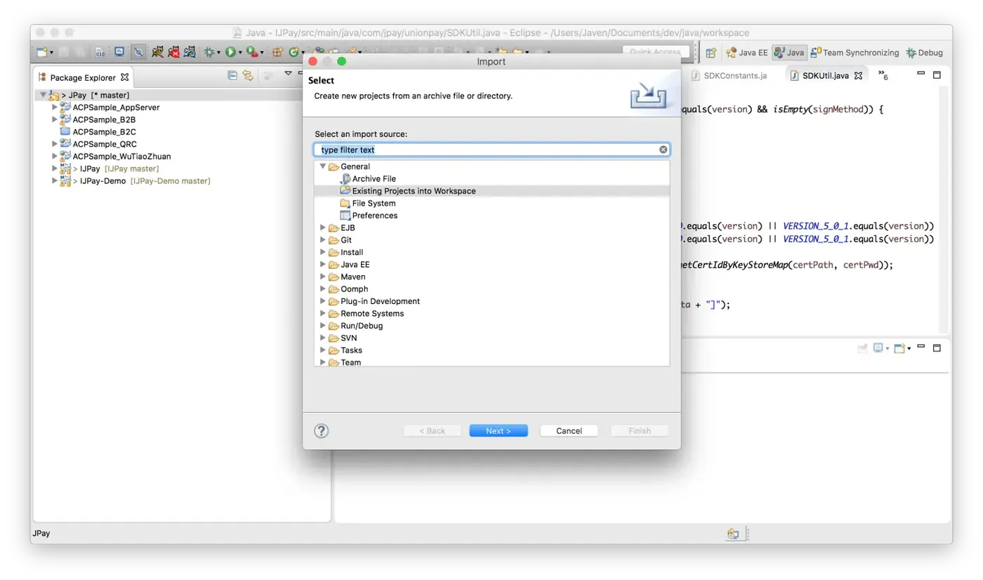Open the New wizard dropdown arrow
Viewport: 983px width, 580px height.
coord(51,53)
